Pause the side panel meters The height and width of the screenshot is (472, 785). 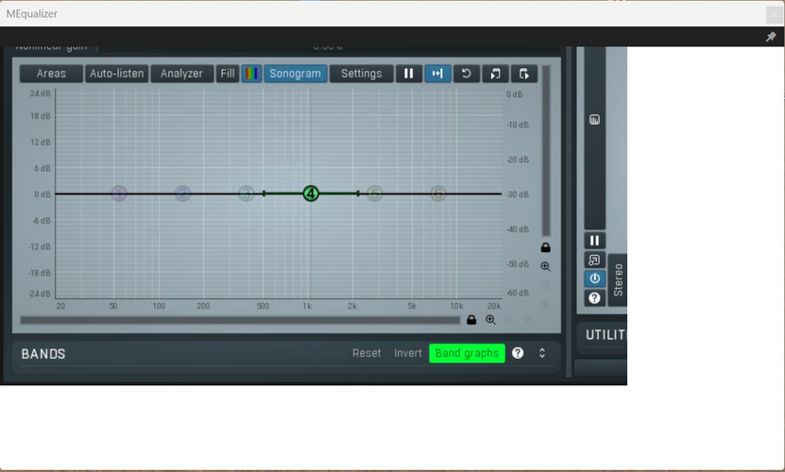[x=595, y=241]
